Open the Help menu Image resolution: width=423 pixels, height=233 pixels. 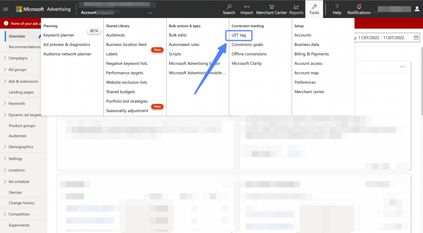pos(337,9)
